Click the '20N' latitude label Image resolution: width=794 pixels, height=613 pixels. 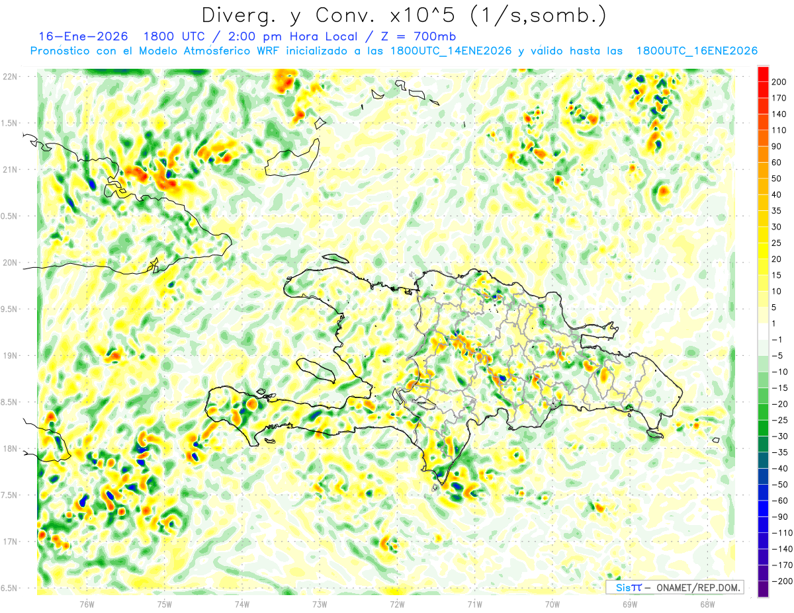pos(10,263)
